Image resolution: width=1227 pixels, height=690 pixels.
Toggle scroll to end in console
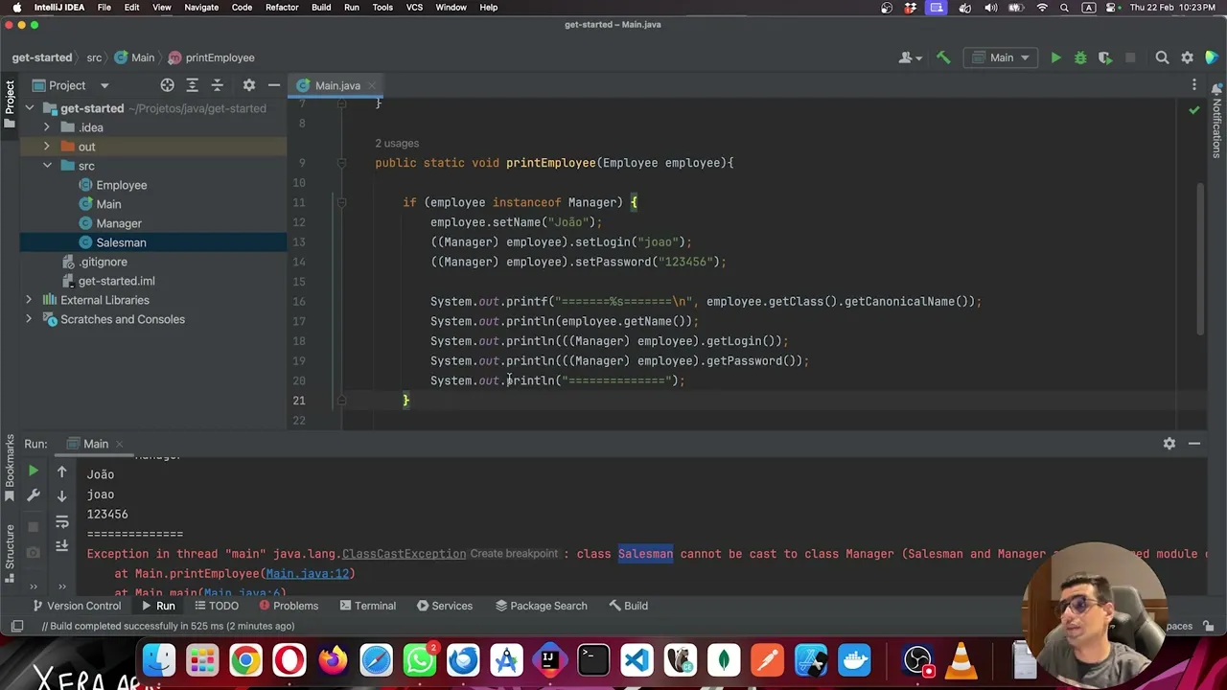(x=61, y=546)
